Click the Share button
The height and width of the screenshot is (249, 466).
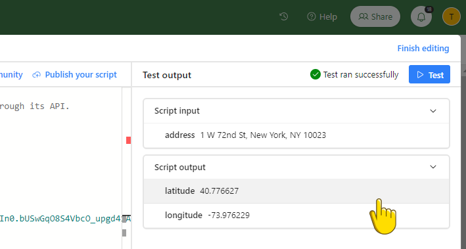375,16
